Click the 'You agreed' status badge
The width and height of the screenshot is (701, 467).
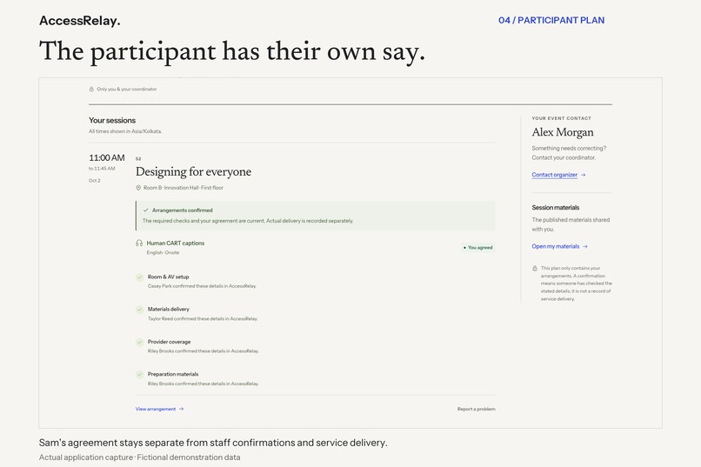coord(477,247)
